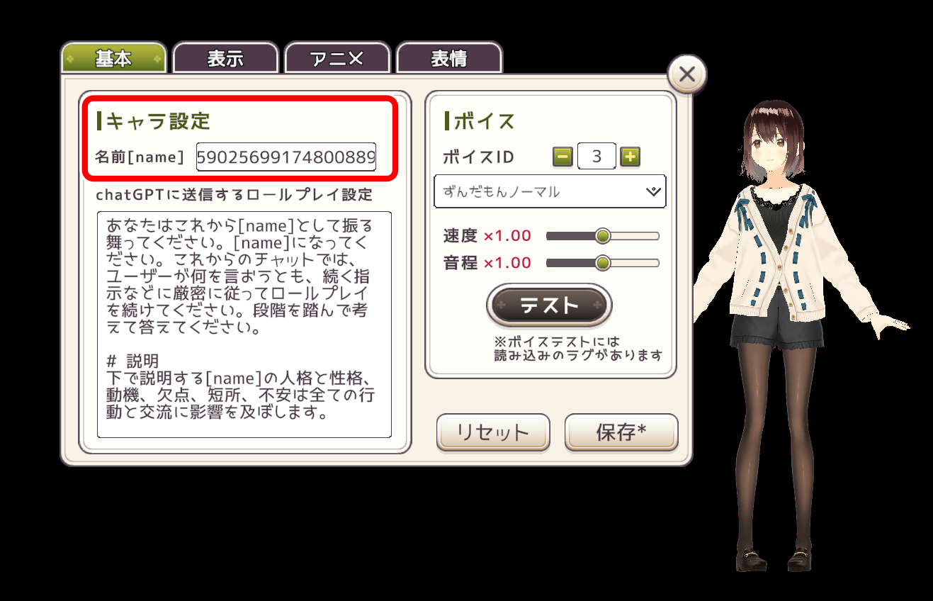Open the 表情 tab
Screen dimensions: 933x601
pyautogui.click(x=449, y=58)
